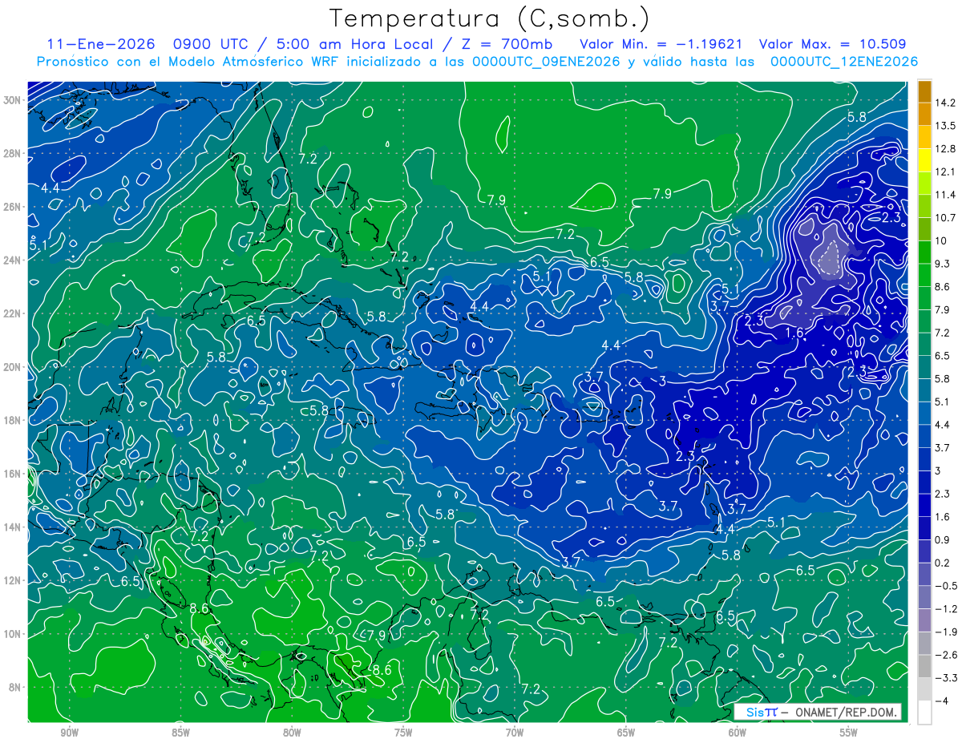This screenshot has height=743, width=962.
Task: Click the "75W" longitude axis label
Action: pyautogui.click(x=403, y=733)
